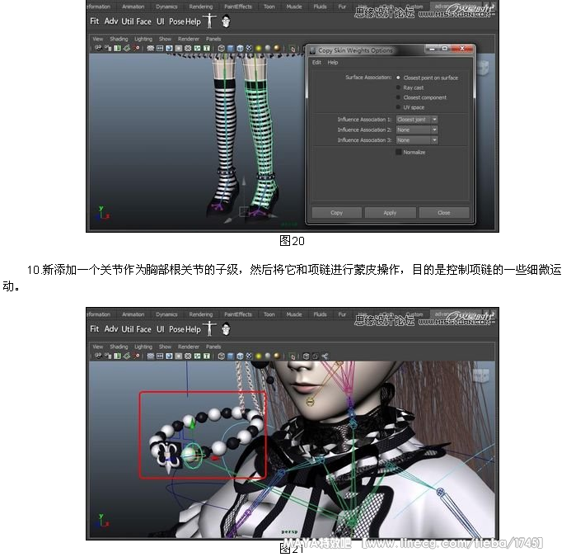The width and height of the screenshot is (571, 557).
Task: Click the Apply button in the skin weights dialog
Action: pos(390,212)
